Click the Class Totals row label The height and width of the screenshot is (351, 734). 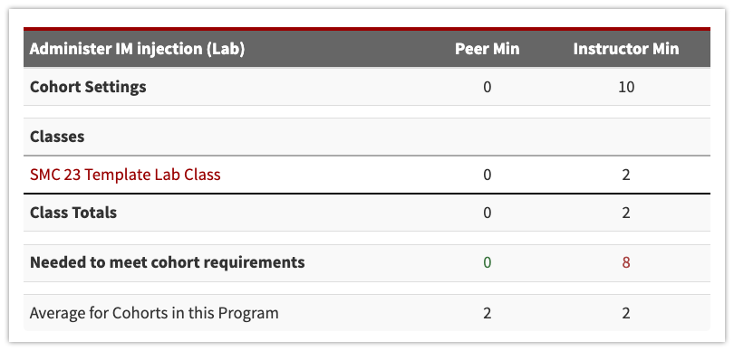point(73,213)
